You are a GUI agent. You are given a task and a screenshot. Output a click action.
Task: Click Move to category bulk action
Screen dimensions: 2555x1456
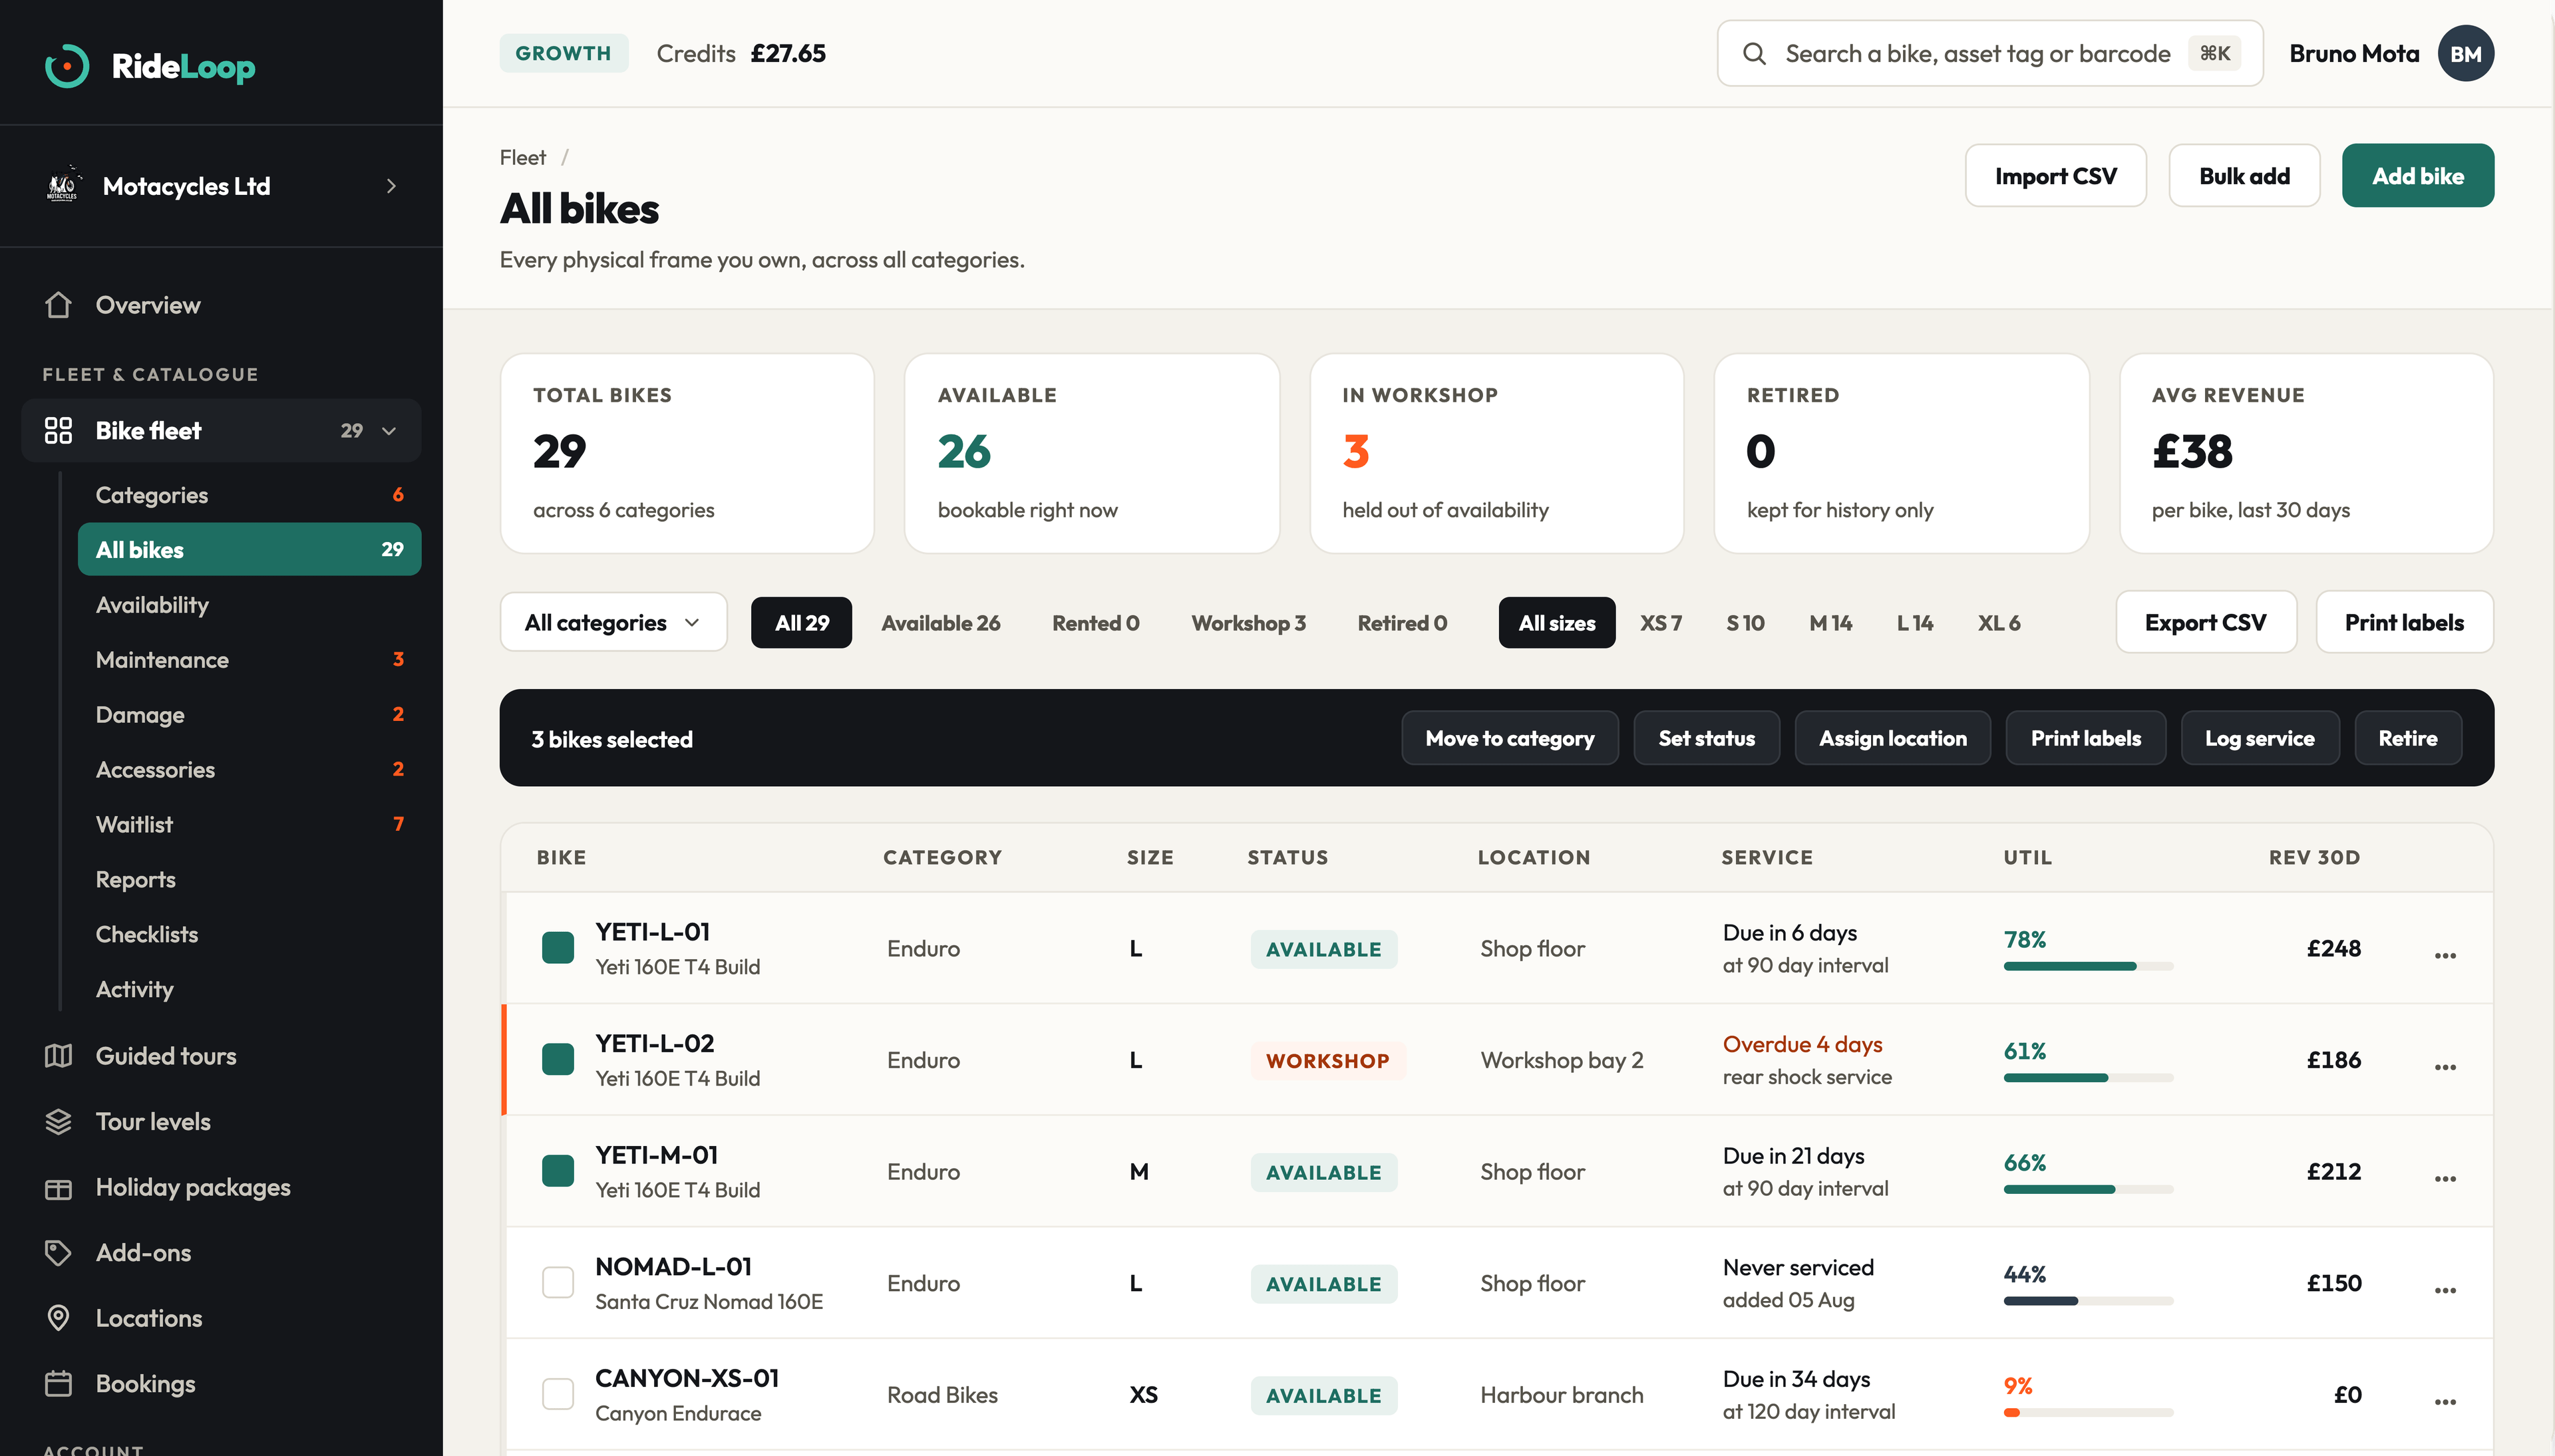click(x=1509, y=738)
